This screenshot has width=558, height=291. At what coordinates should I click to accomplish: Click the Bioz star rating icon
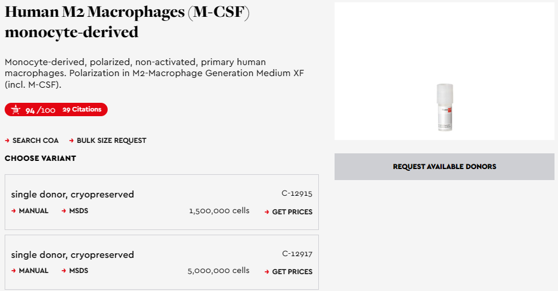(16, 110)
